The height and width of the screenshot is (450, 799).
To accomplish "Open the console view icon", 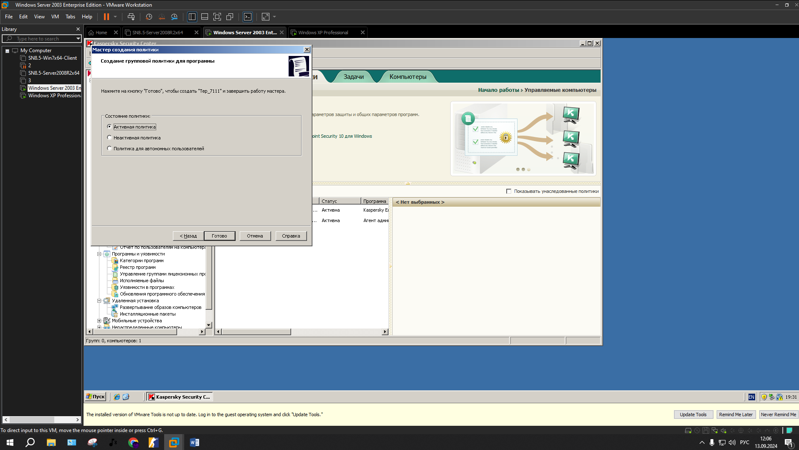I will [248, 17].
